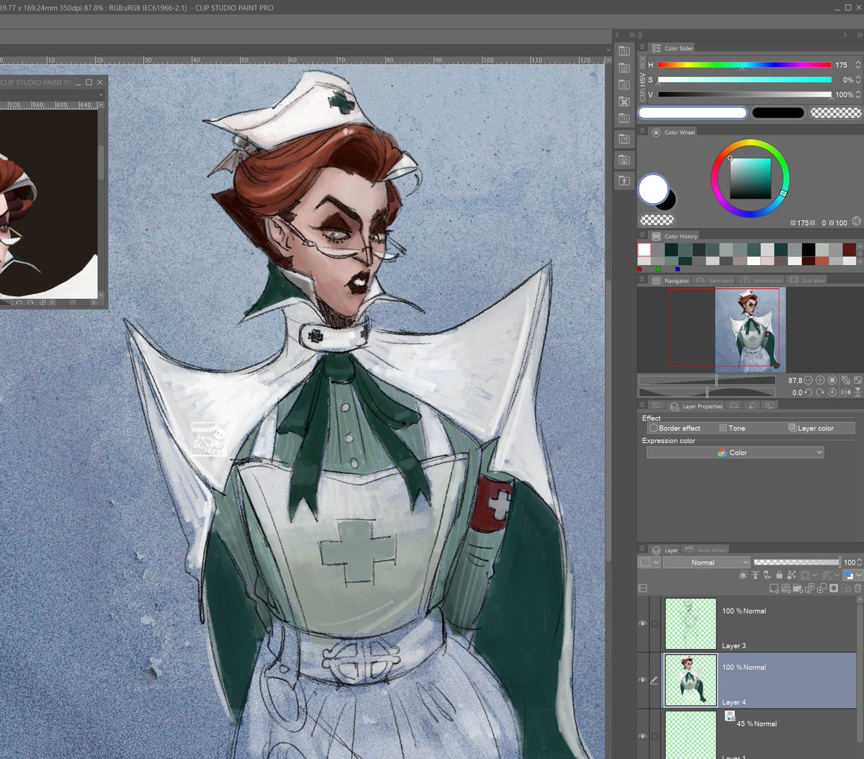The width and height of the screenshot is (864, 759).
Task: Open the Layer panel hamburger menu
Action: click(x=642, y=549)
